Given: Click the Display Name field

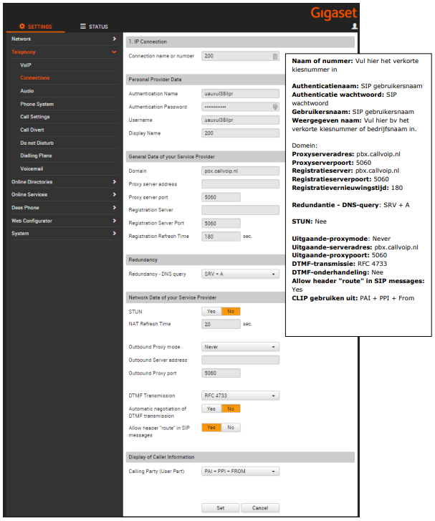Looking at the screenshot, I should pos(240,133).
